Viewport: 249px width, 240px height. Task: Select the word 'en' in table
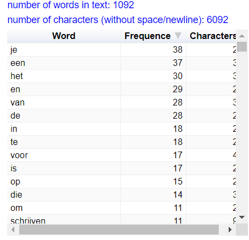coord(15,90)
